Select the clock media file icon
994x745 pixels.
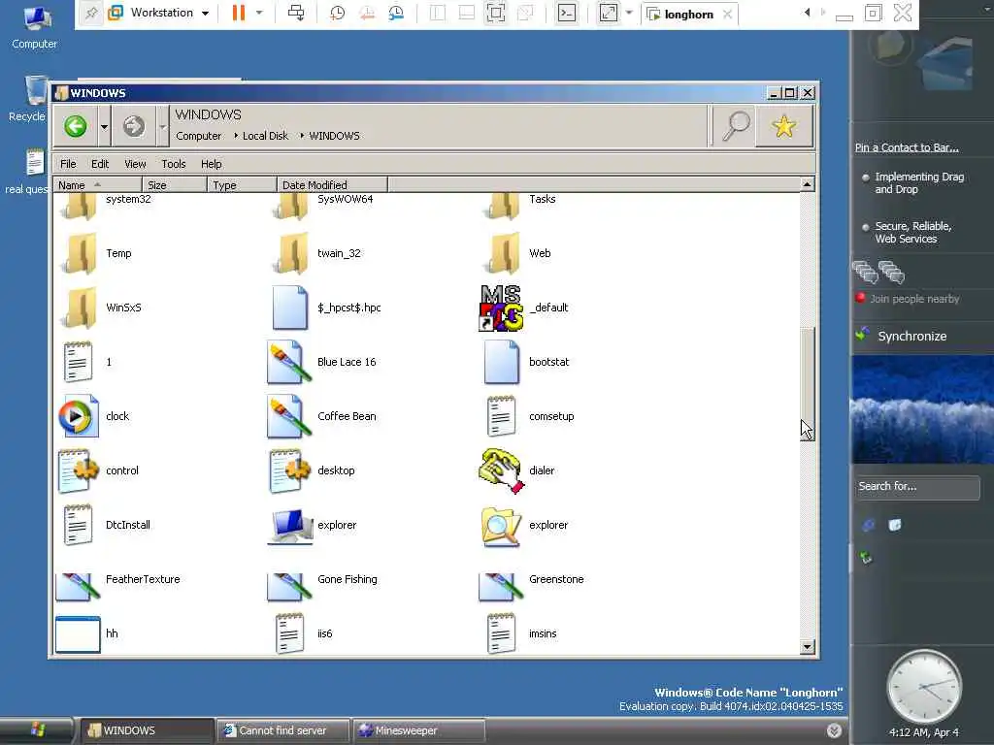pos(79,416)
